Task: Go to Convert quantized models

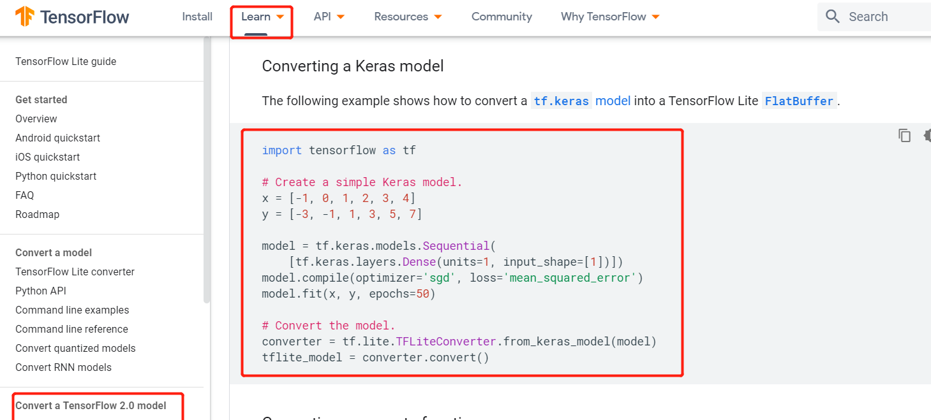Action: pos(75,348)
